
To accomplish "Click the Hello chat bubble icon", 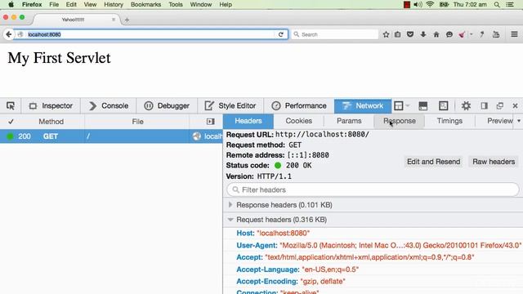I will [x=449, y=34].
